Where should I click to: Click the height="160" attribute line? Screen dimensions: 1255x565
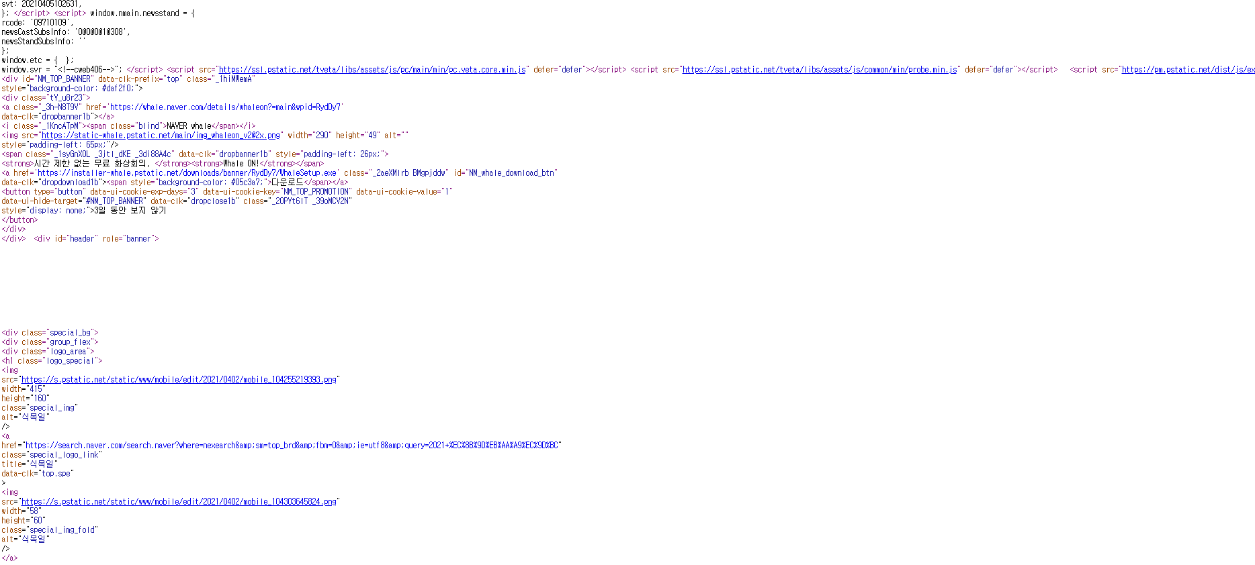pyautogui.click(x=26, y=399)
